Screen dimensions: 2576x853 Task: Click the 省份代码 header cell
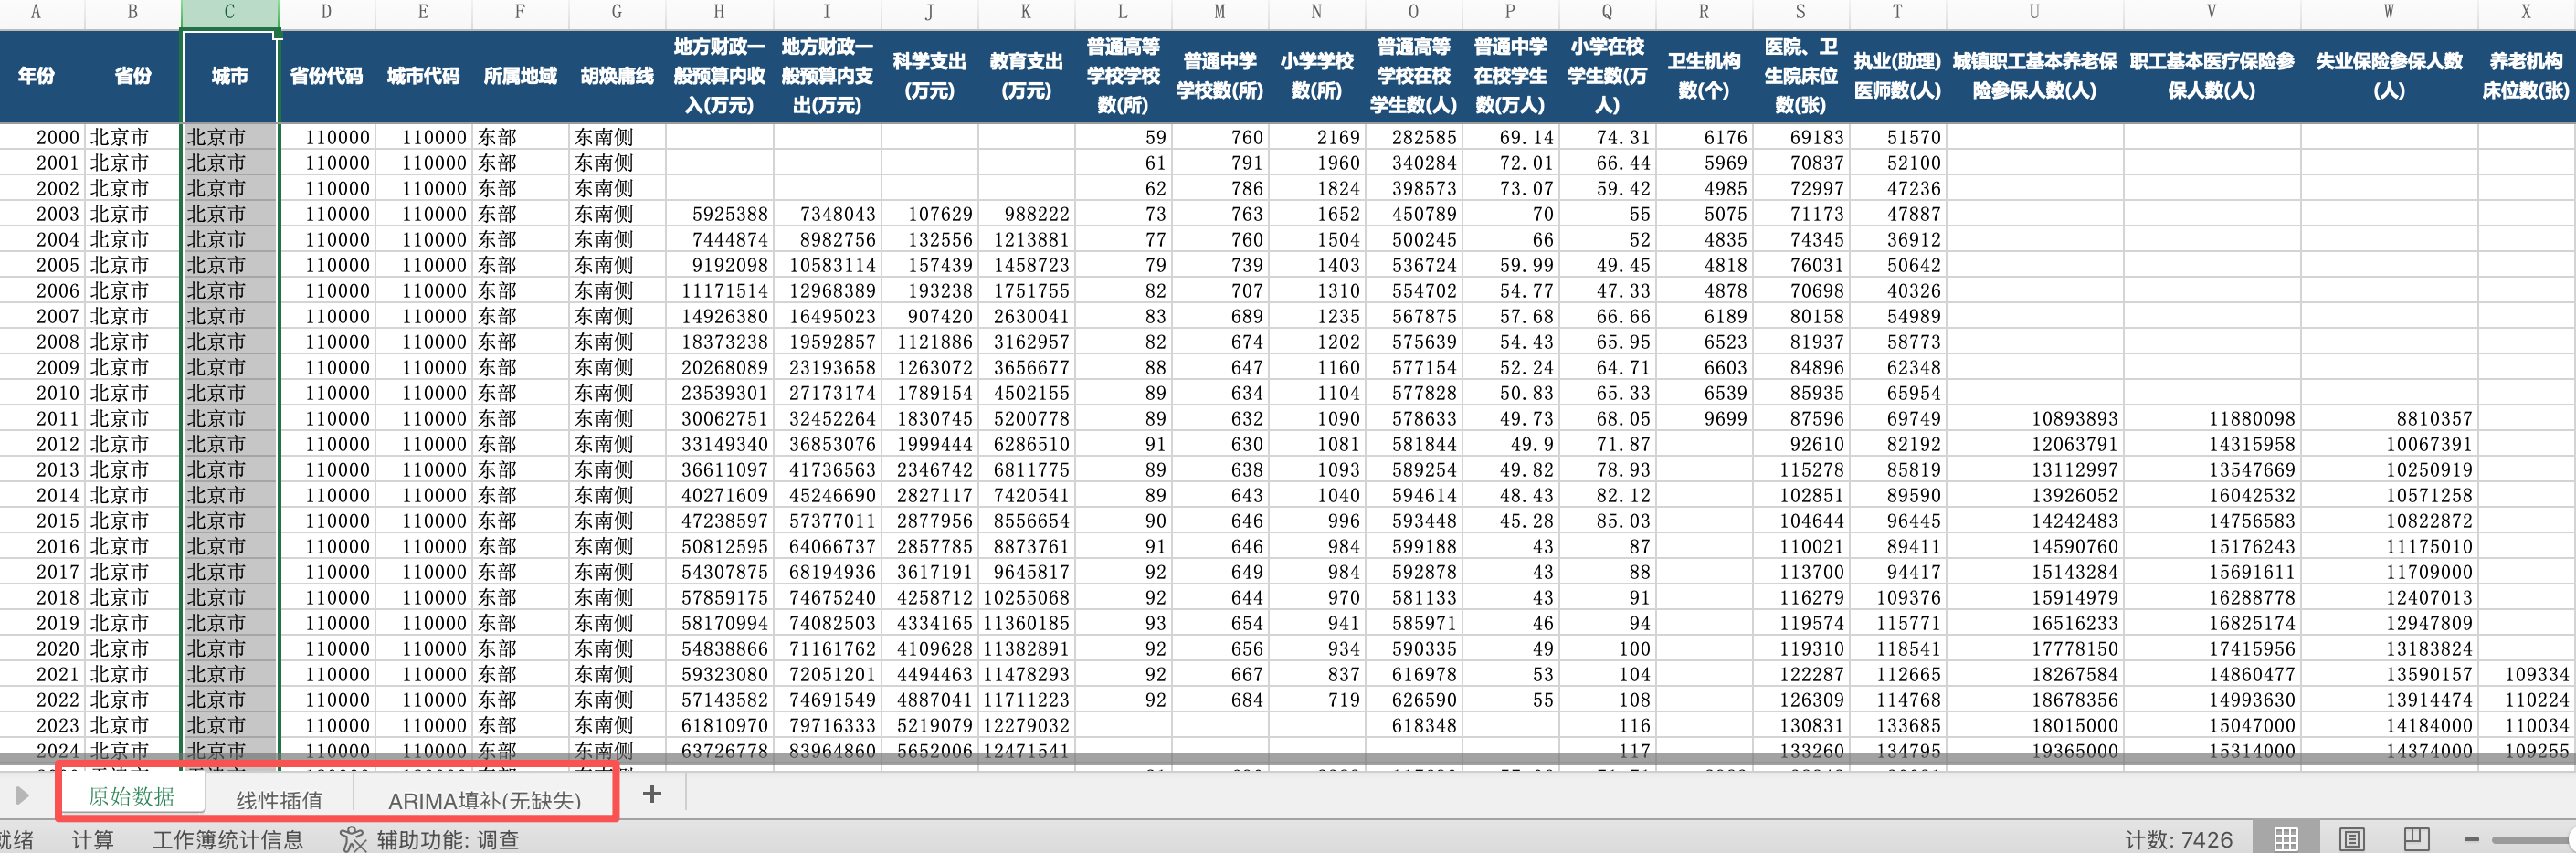pos(326,76)
